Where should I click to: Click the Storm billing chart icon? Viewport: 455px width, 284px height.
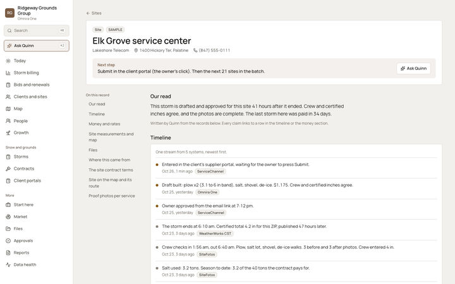click(8, 73)
